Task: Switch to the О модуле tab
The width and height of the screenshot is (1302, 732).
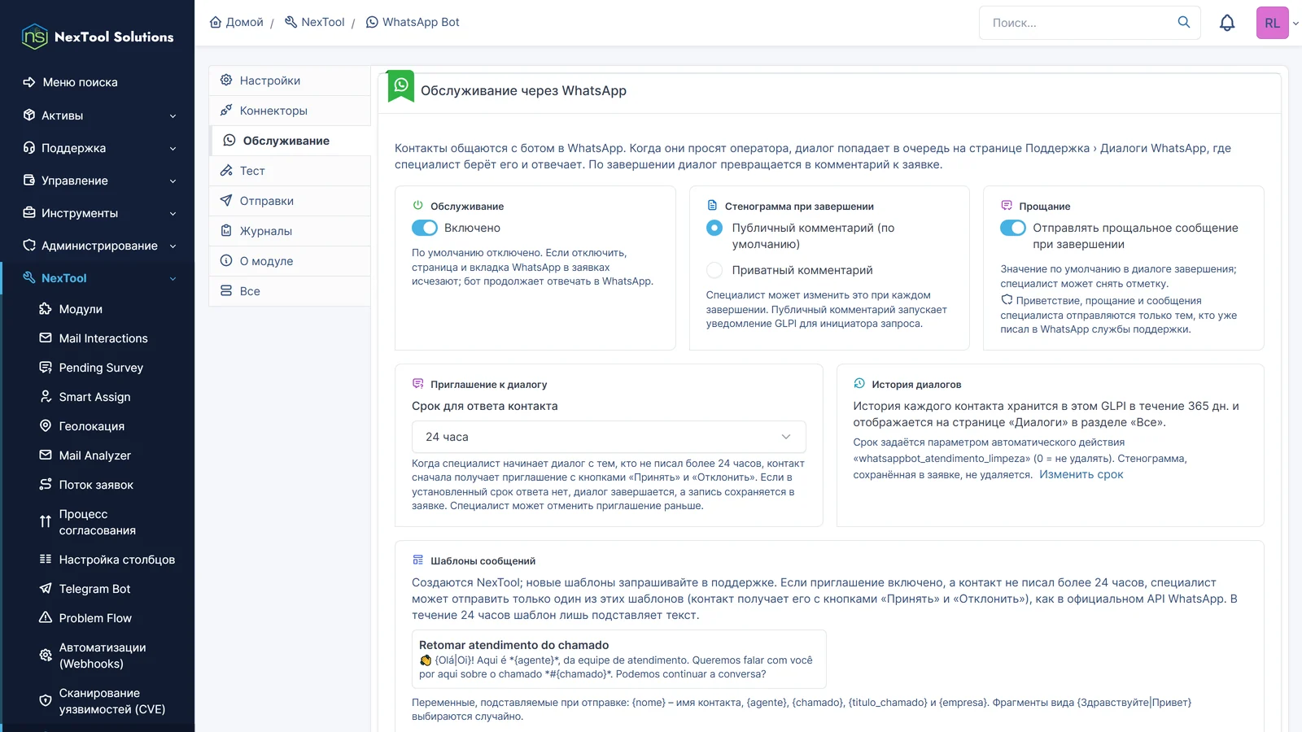Action: (290, 261)
